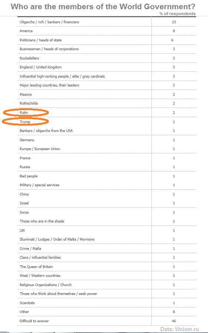
Task: Select the Masons row
Action: pos(107,94)
